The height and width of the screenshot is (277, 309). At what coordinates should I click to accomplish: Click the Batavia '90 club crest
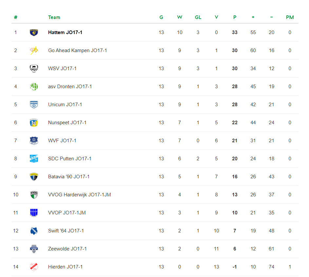click(34, 177)
